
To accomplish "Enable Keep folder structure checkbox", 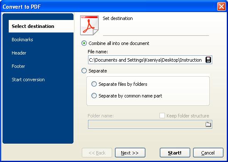I will point(162,116).
